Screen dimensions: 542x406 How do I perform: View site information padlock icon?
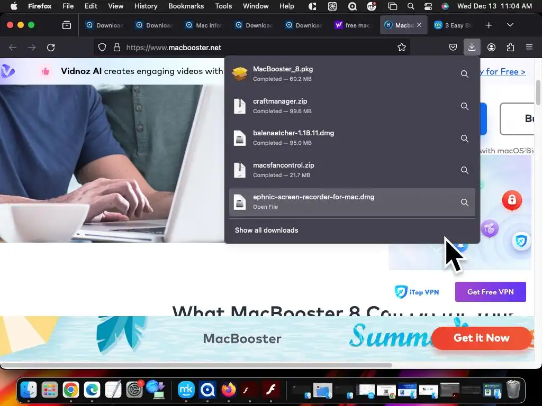(117, 47)
